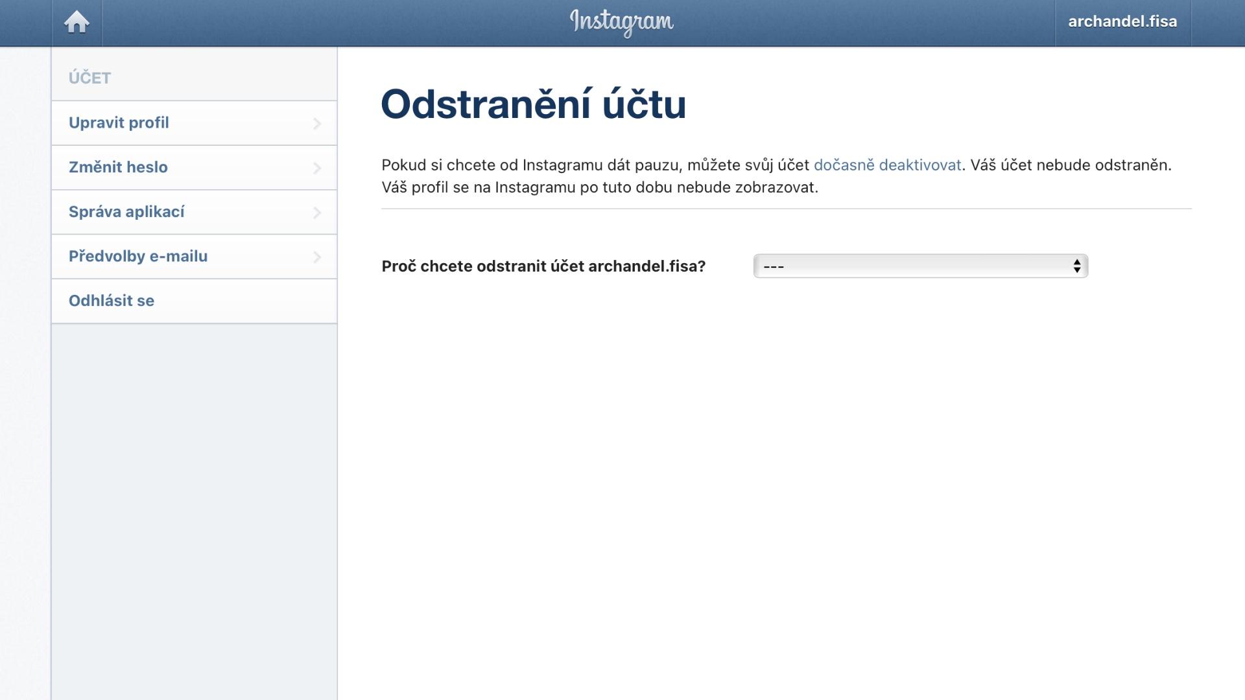The width and height of the screenshot is (1245, 700).
Task: Click chevron next to Správa aplikací
Action: (317, 213)
